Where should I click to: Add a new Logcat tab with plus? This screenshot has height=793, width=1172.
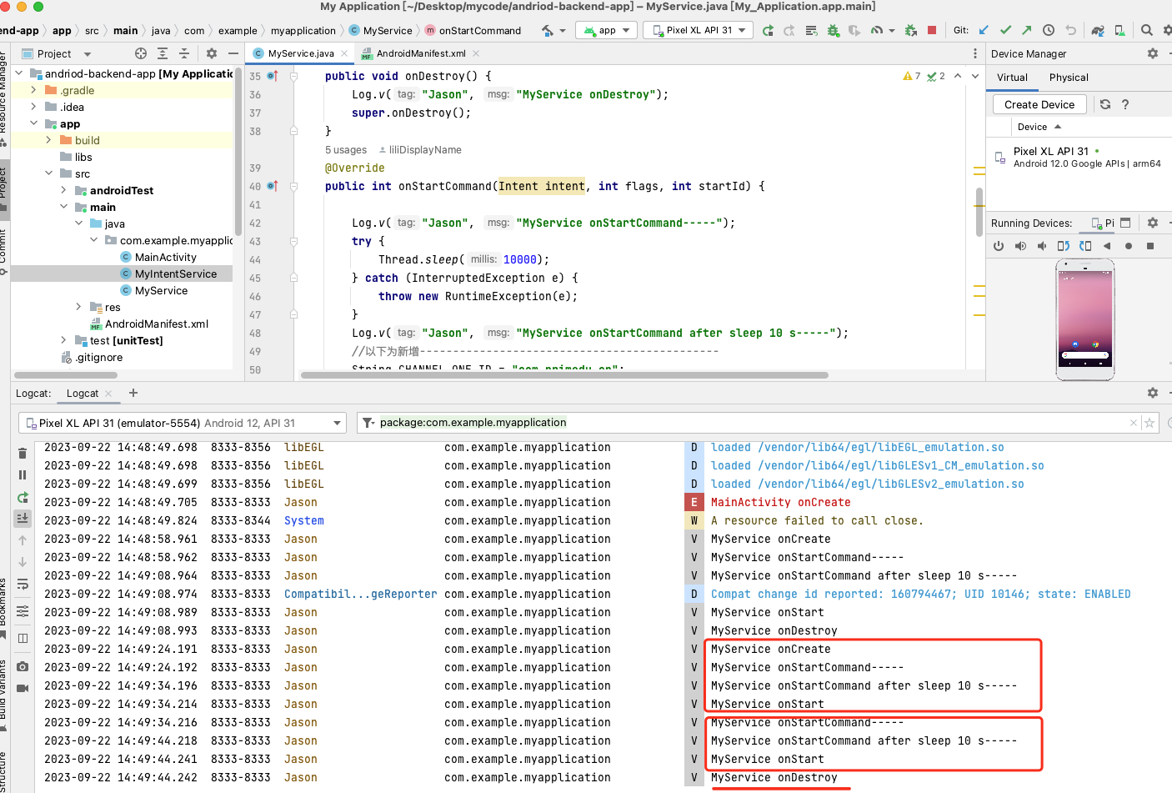point(133,393)
